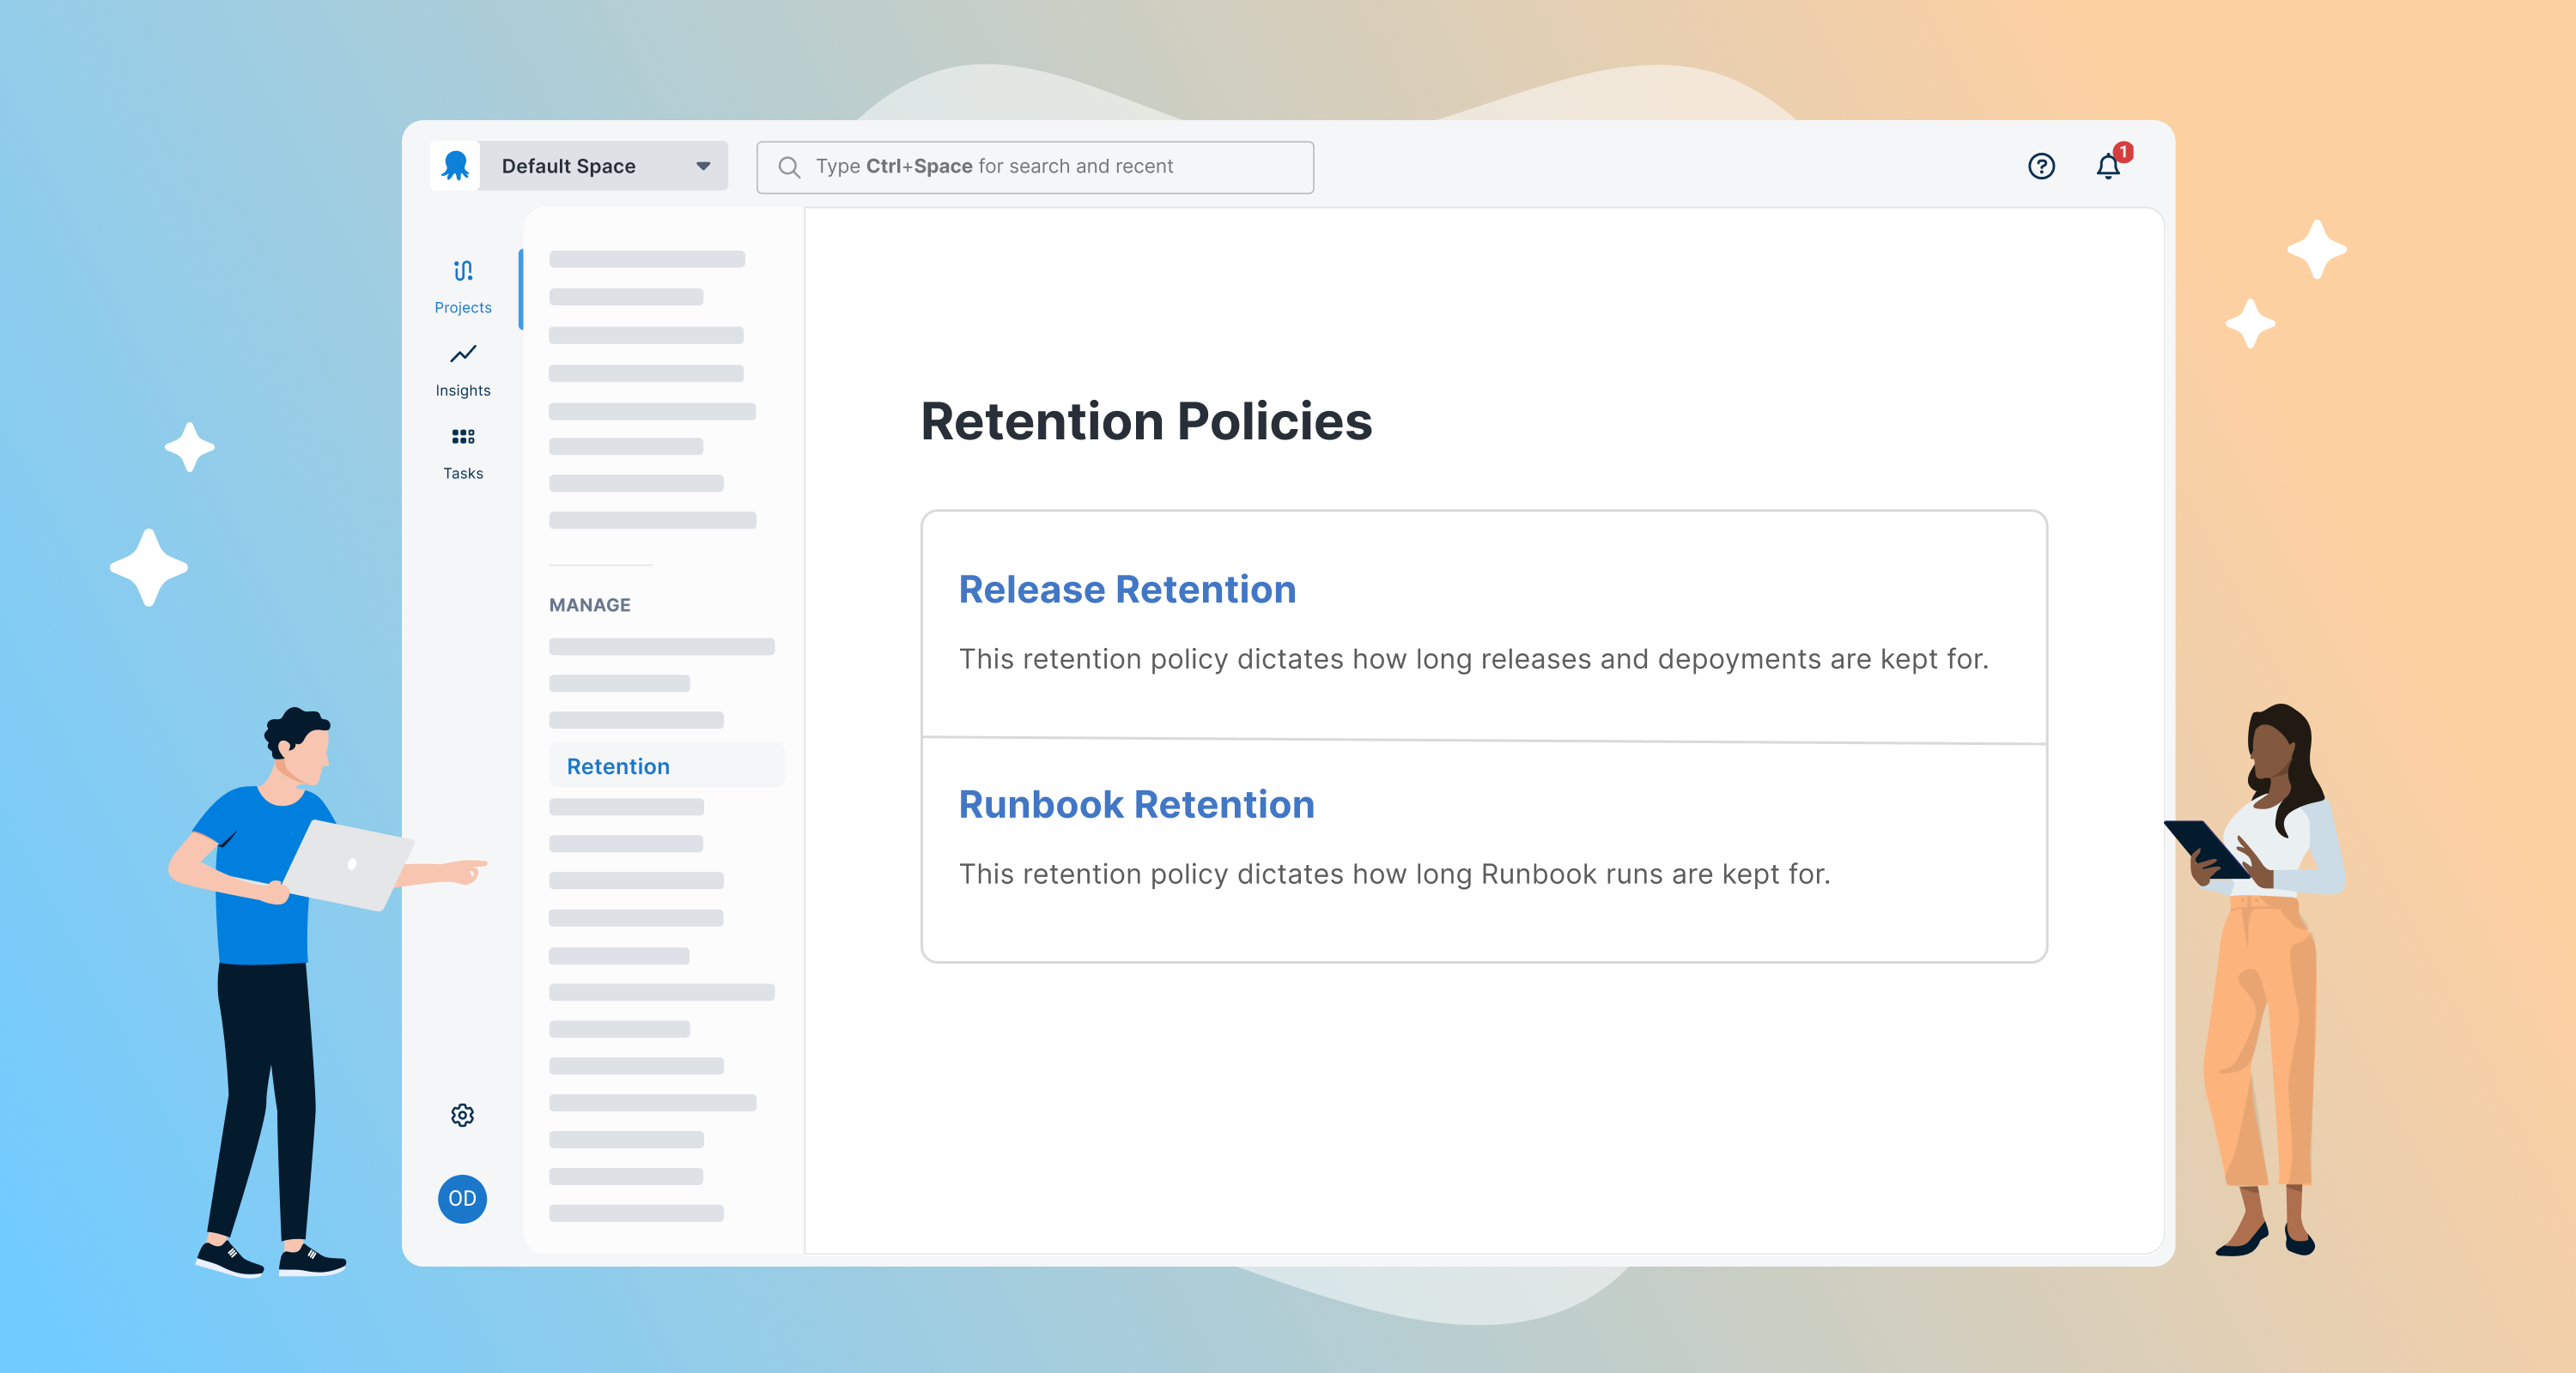Click the MANAGE section heading
This screenshot has height=1373, width=2576.
[589, 605]
